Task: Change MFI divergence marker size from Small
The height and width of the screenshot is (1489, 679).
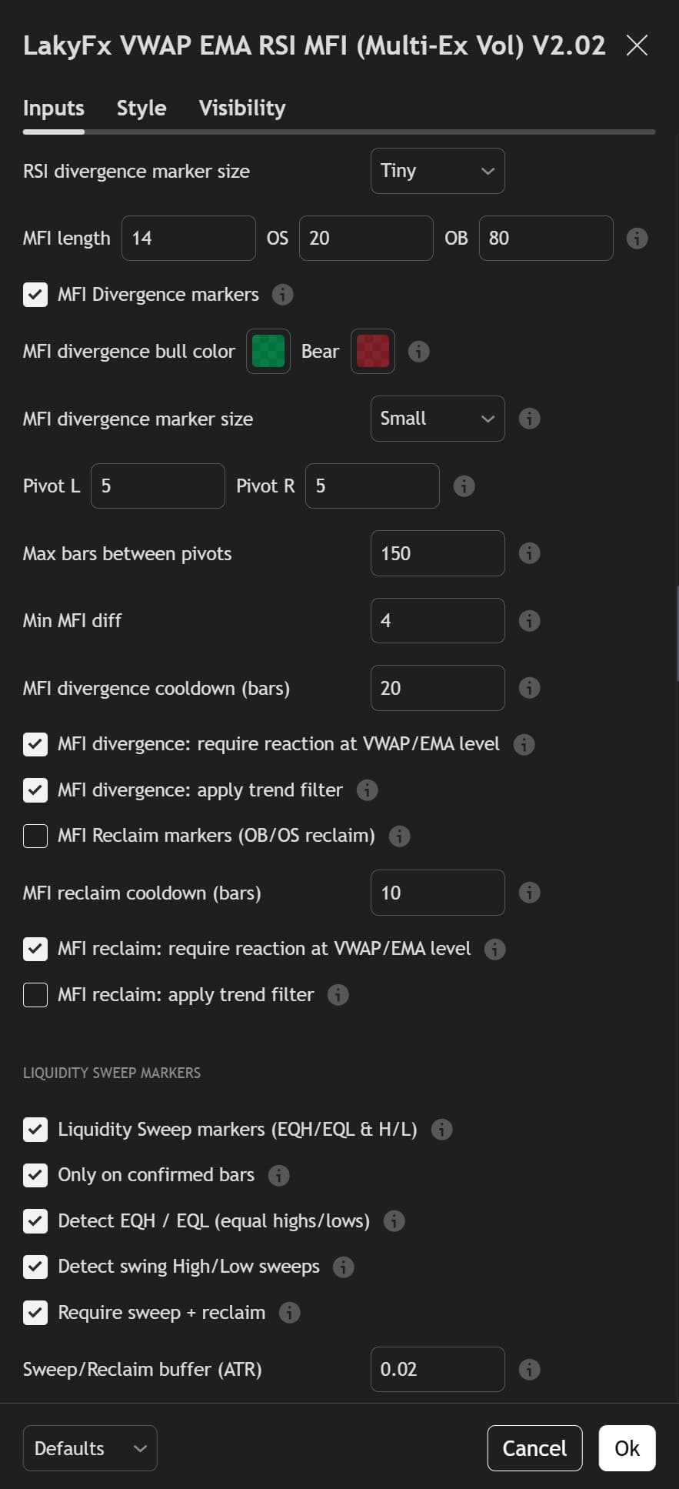Action: (x=438, y=419)
